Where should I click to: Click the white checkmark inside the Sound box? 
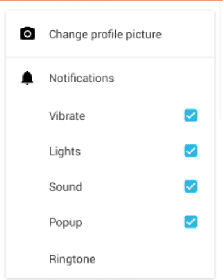pos(191,186)
